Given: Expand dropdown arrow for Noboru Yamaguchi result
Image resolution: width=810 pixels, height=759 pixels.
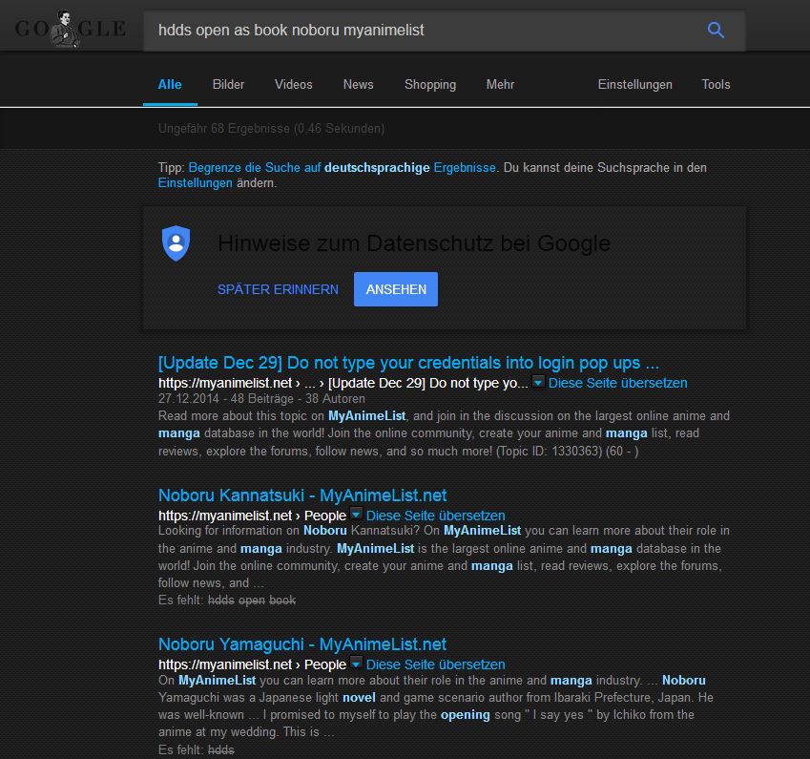Looking at the screenshot, I should (357, 664).
